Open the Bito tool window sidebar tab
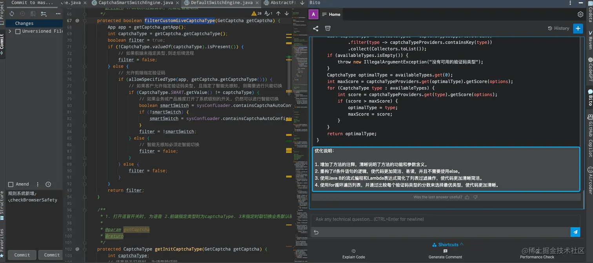This screenshot has width=593, height=263. [x=590, y=98]
